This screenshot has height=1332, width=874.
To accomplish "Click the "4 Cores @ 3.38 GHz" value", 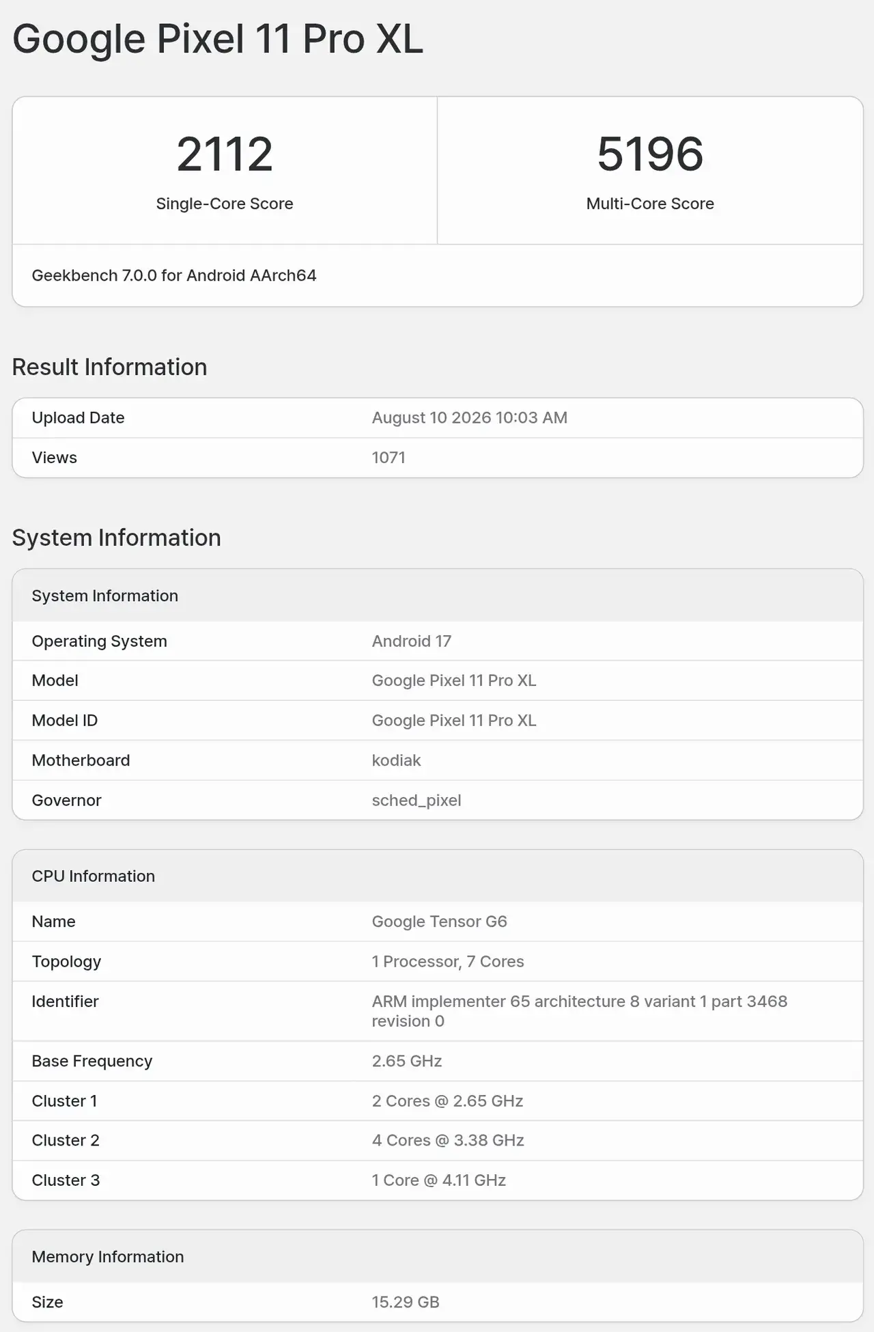I will [448, 1141].
